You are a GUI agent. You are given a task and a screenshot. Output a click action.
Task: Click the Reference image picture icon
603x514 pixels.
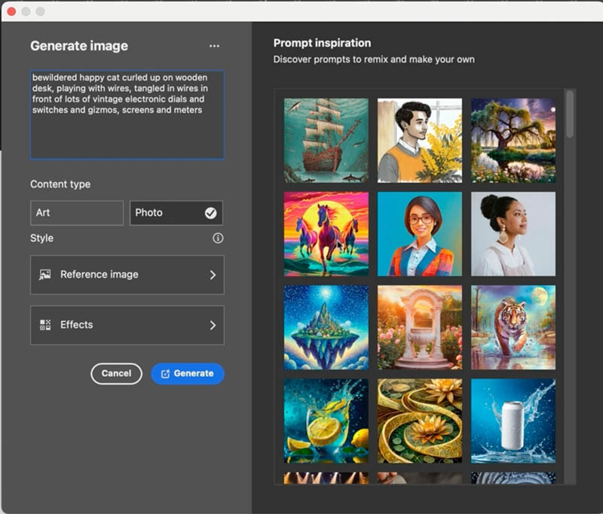click(45, 275)
